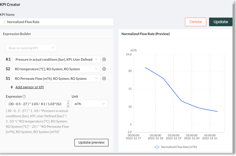
Task: Expand the K1 pressure KPI selector
Action: (56, 59)
